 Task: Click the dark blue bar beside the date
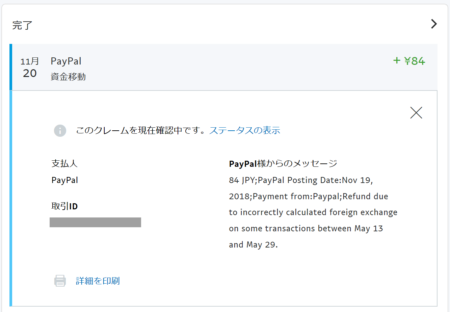pos(11,67)
